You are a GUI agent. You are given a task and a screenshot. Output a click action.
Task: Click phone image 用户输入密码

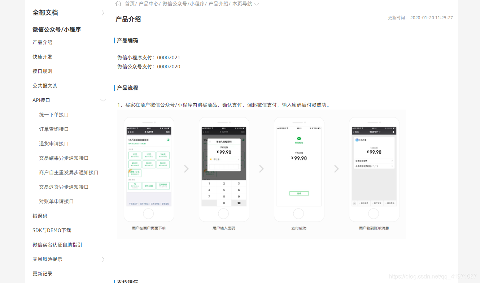[224, 169]
